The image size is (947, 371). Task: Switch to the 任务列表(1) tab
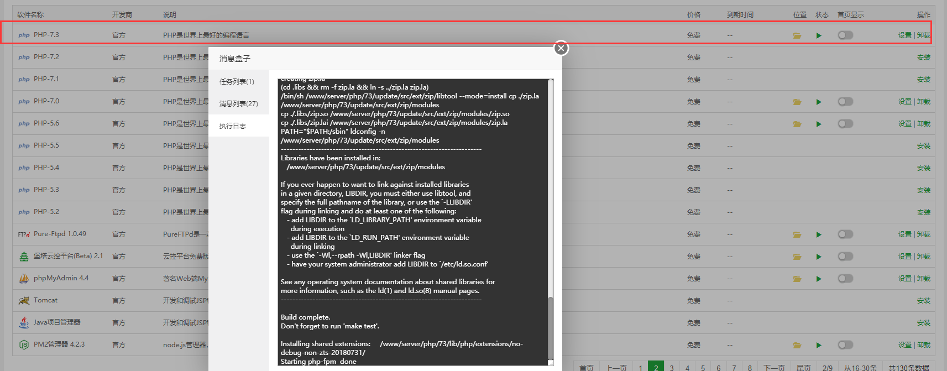238,81
